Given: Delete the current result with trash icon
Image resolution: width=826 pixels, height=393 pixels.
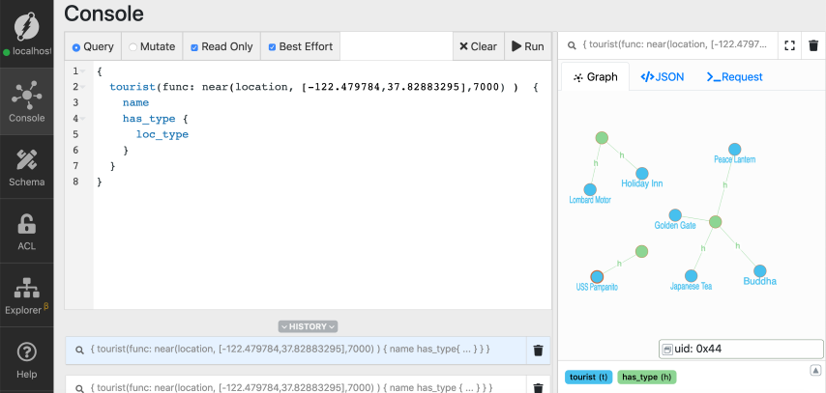Looking at the screenshot, I should pos(813,45).
